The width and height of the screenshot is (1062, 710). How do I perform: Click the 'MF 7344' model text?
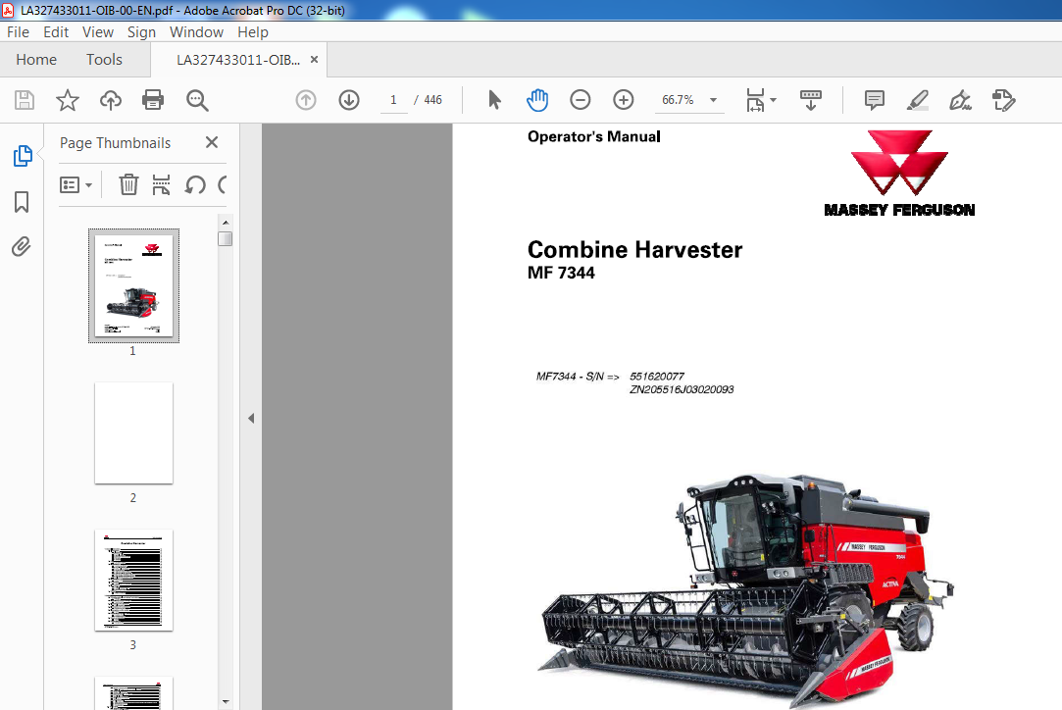tap(561, 273)
